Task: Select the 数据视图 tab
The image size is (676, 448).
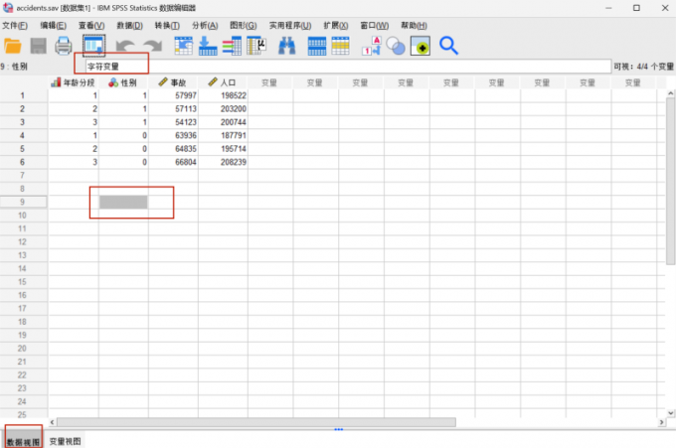Action: point(22,441)
